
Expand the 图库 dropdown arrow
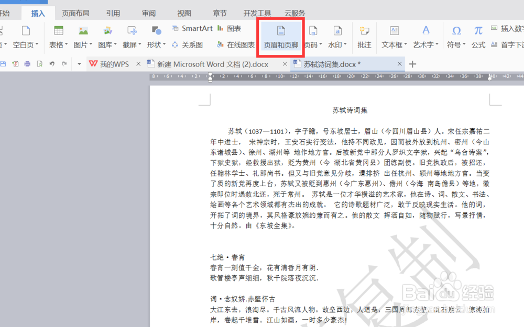[115, 44]
